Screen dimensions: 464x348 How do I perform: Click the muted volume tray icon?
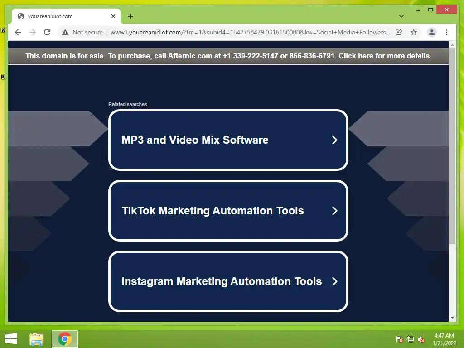coord(421,339)
